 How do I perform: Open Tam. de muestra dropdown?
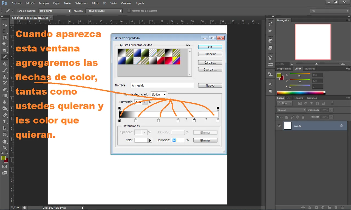(x=55, y=11)
